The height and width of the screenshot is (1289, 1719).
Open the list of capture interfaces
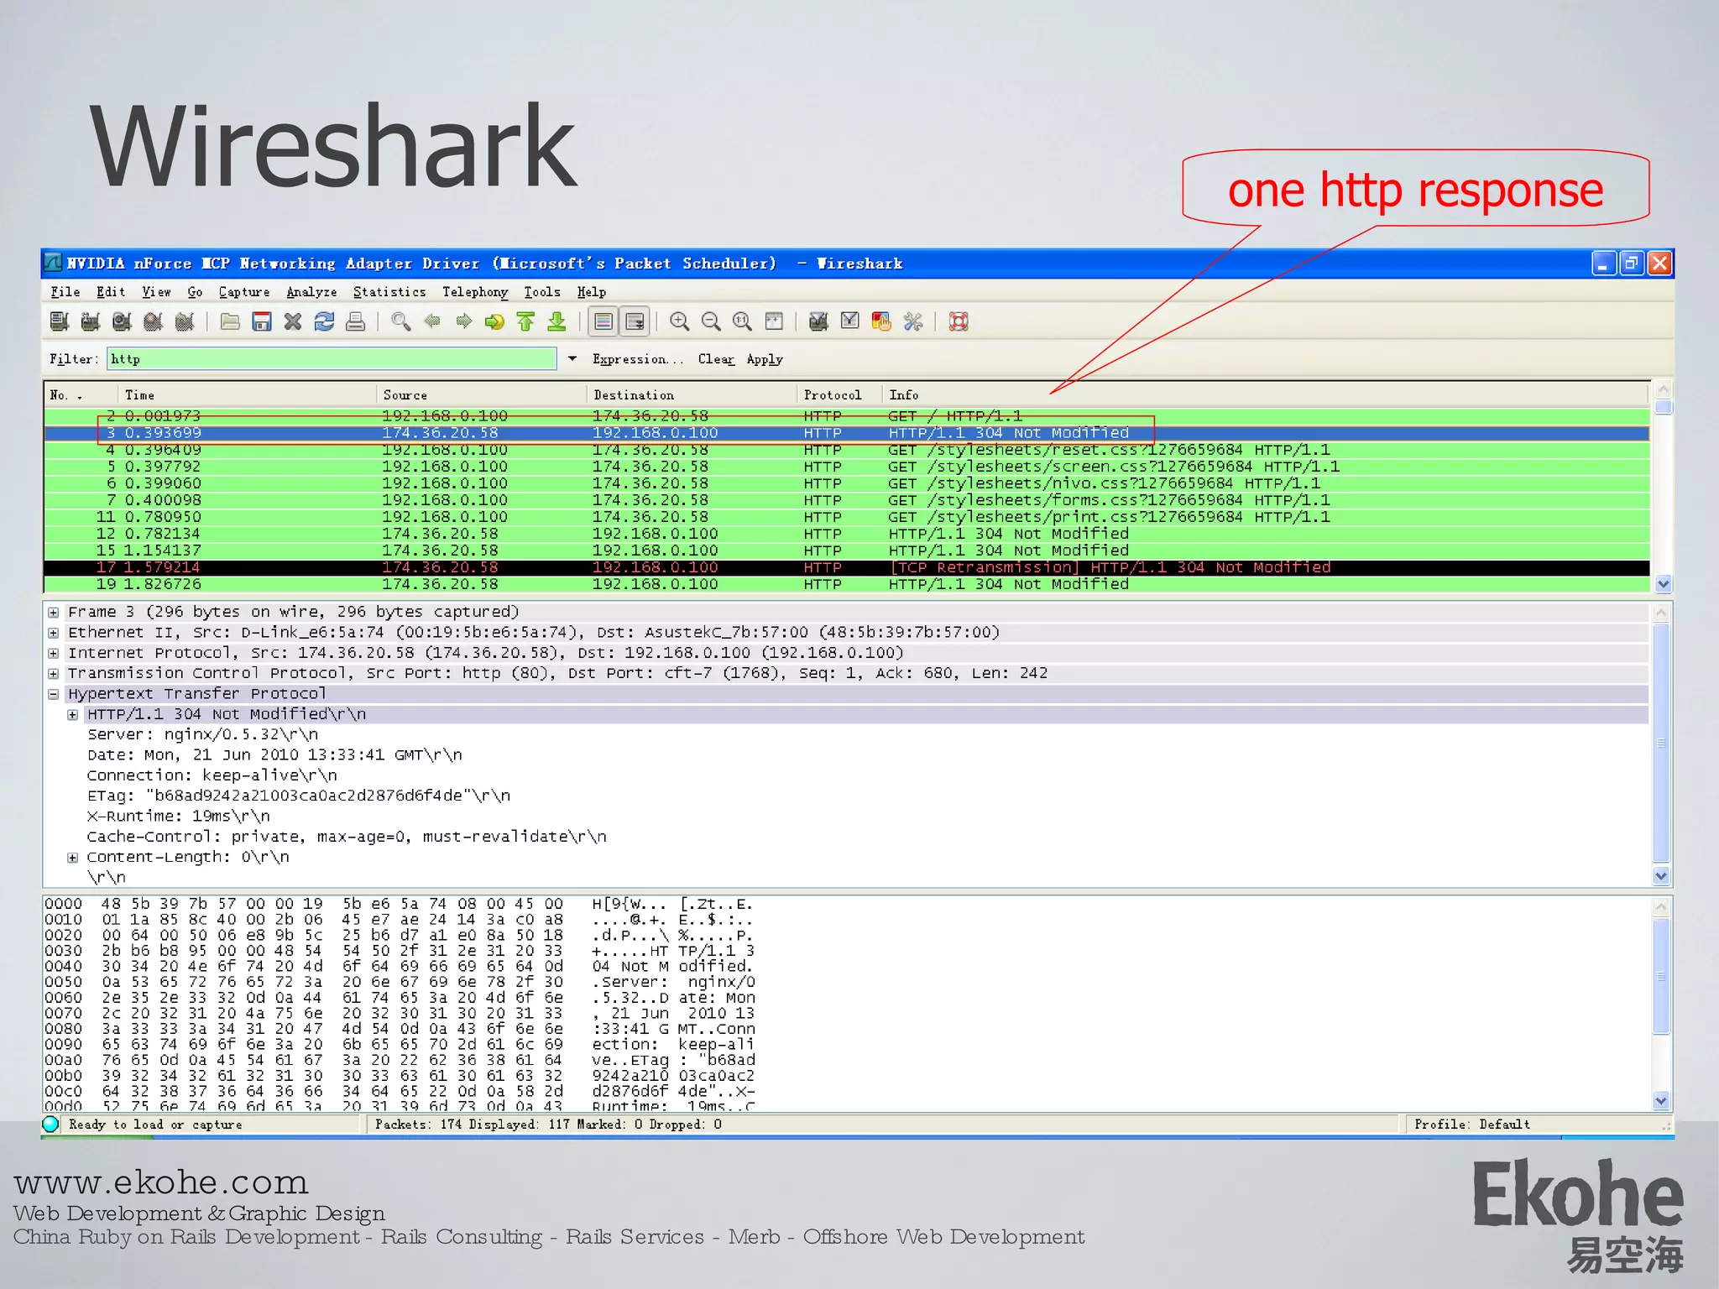coord(60,321)
